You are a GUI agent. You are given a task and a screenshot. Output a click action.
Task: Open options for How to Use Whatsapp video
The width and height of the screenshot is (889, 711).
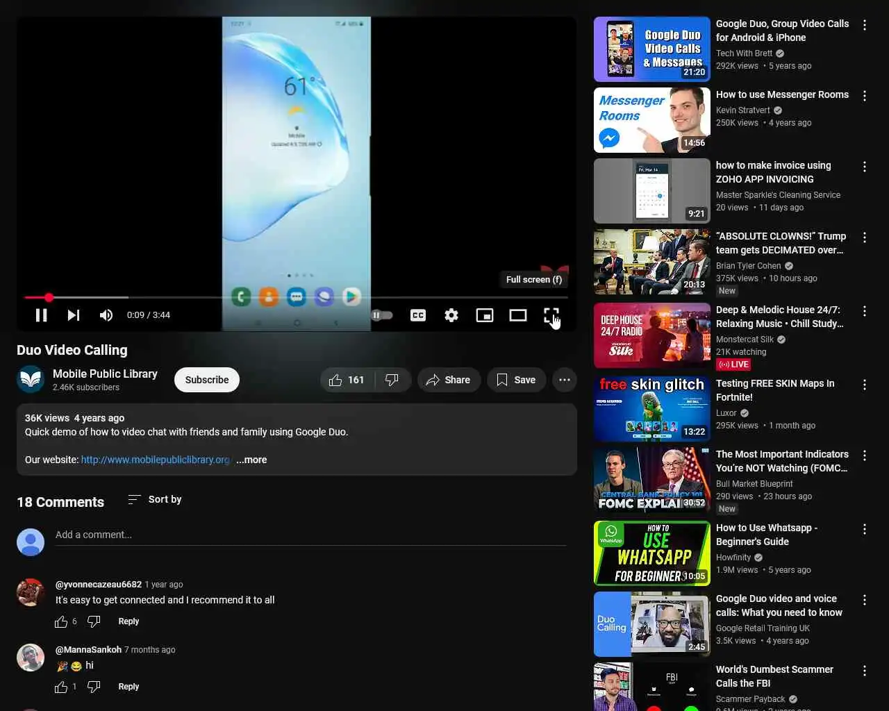(x=865, y=529)
